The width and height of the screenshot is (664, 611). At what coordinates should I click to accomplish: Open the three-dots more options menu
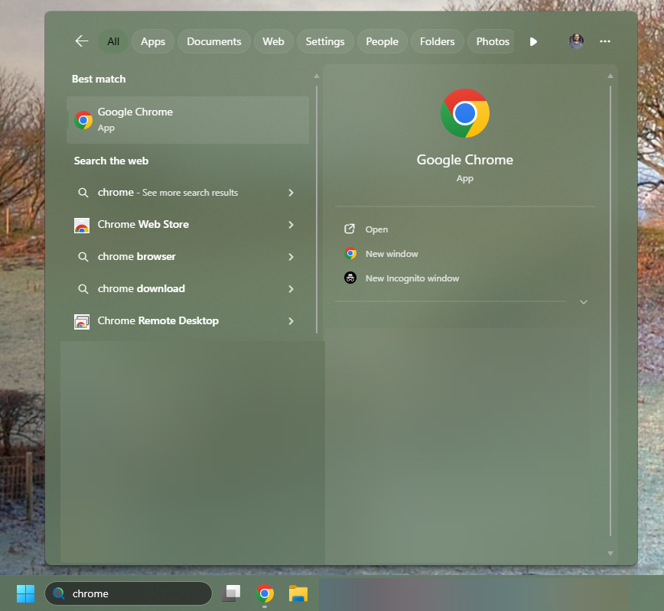[605, 41]
